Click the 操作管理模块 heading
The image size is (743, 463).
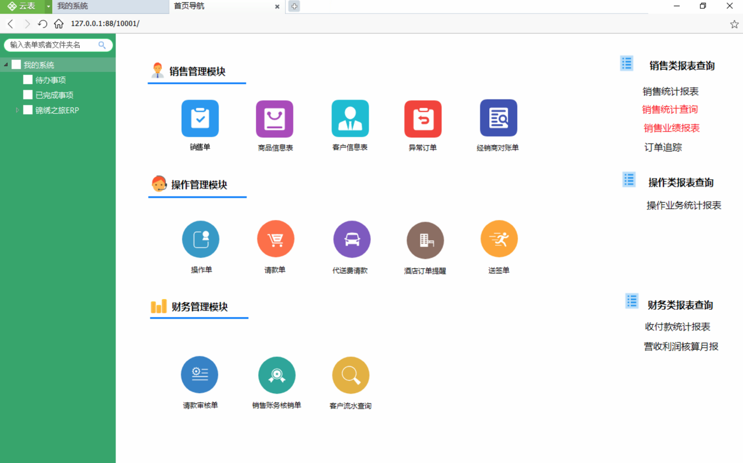click(199, 185)
